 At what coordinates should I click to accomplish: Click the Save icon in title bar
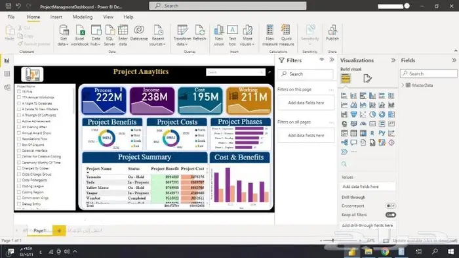coord(9,6)
